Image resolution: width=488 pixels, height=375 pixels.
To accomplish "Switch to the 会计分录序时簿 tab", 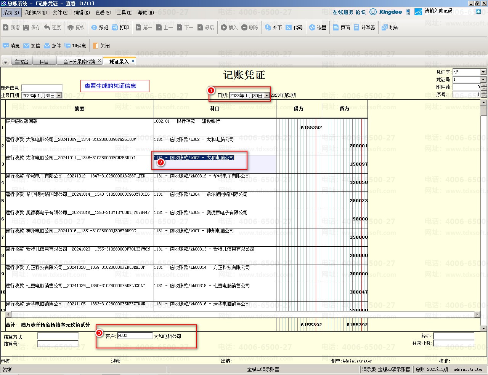I will 79,62.
